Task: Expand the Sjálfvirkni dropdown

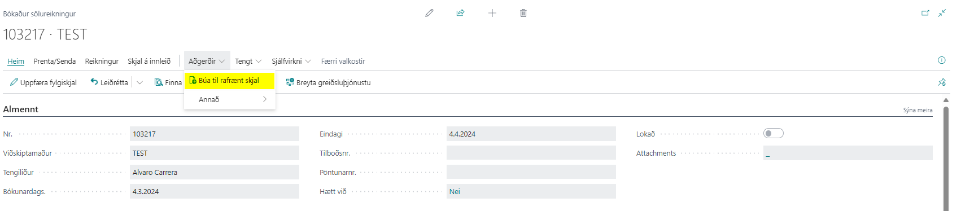Action: [291, 61]
